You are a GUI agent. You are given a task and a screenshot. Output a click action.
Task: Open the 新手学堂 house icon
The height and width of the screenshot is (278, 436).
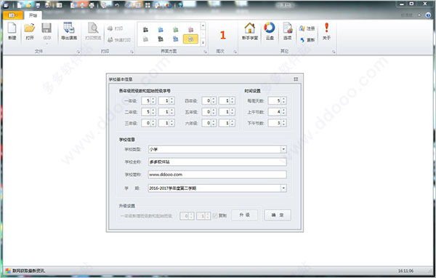click(250, 31)
